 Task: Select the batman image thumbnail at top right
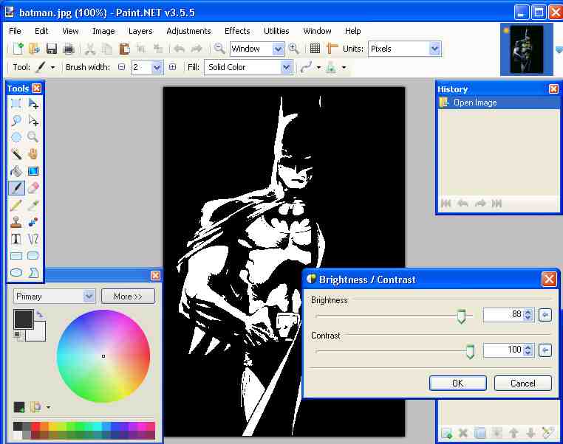pyautogui.click(x=526, y=49)
